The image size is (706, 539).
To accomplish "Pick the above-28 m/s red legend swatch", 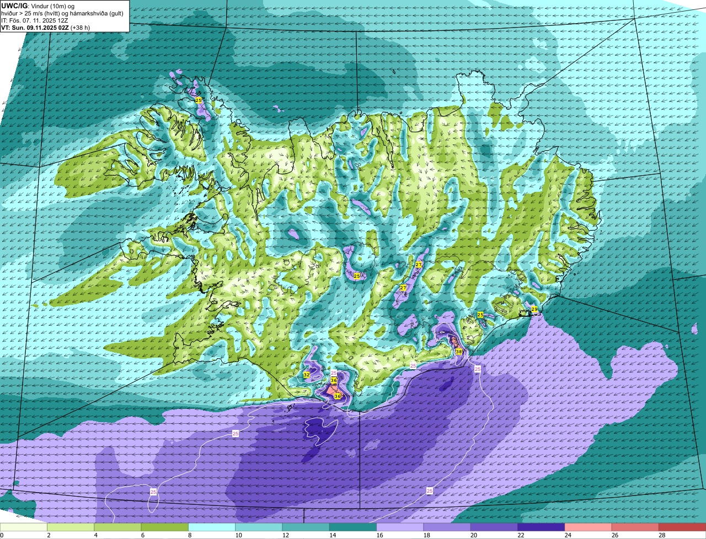I will 682,527.
